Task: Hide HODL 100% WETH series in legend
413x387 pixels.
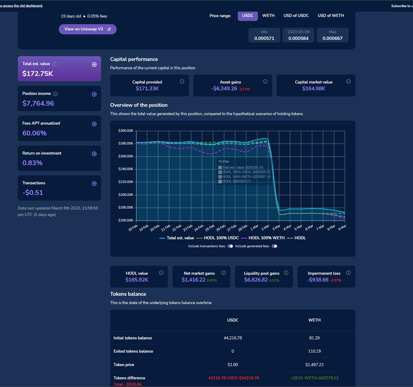Action: tap(263, 238)
